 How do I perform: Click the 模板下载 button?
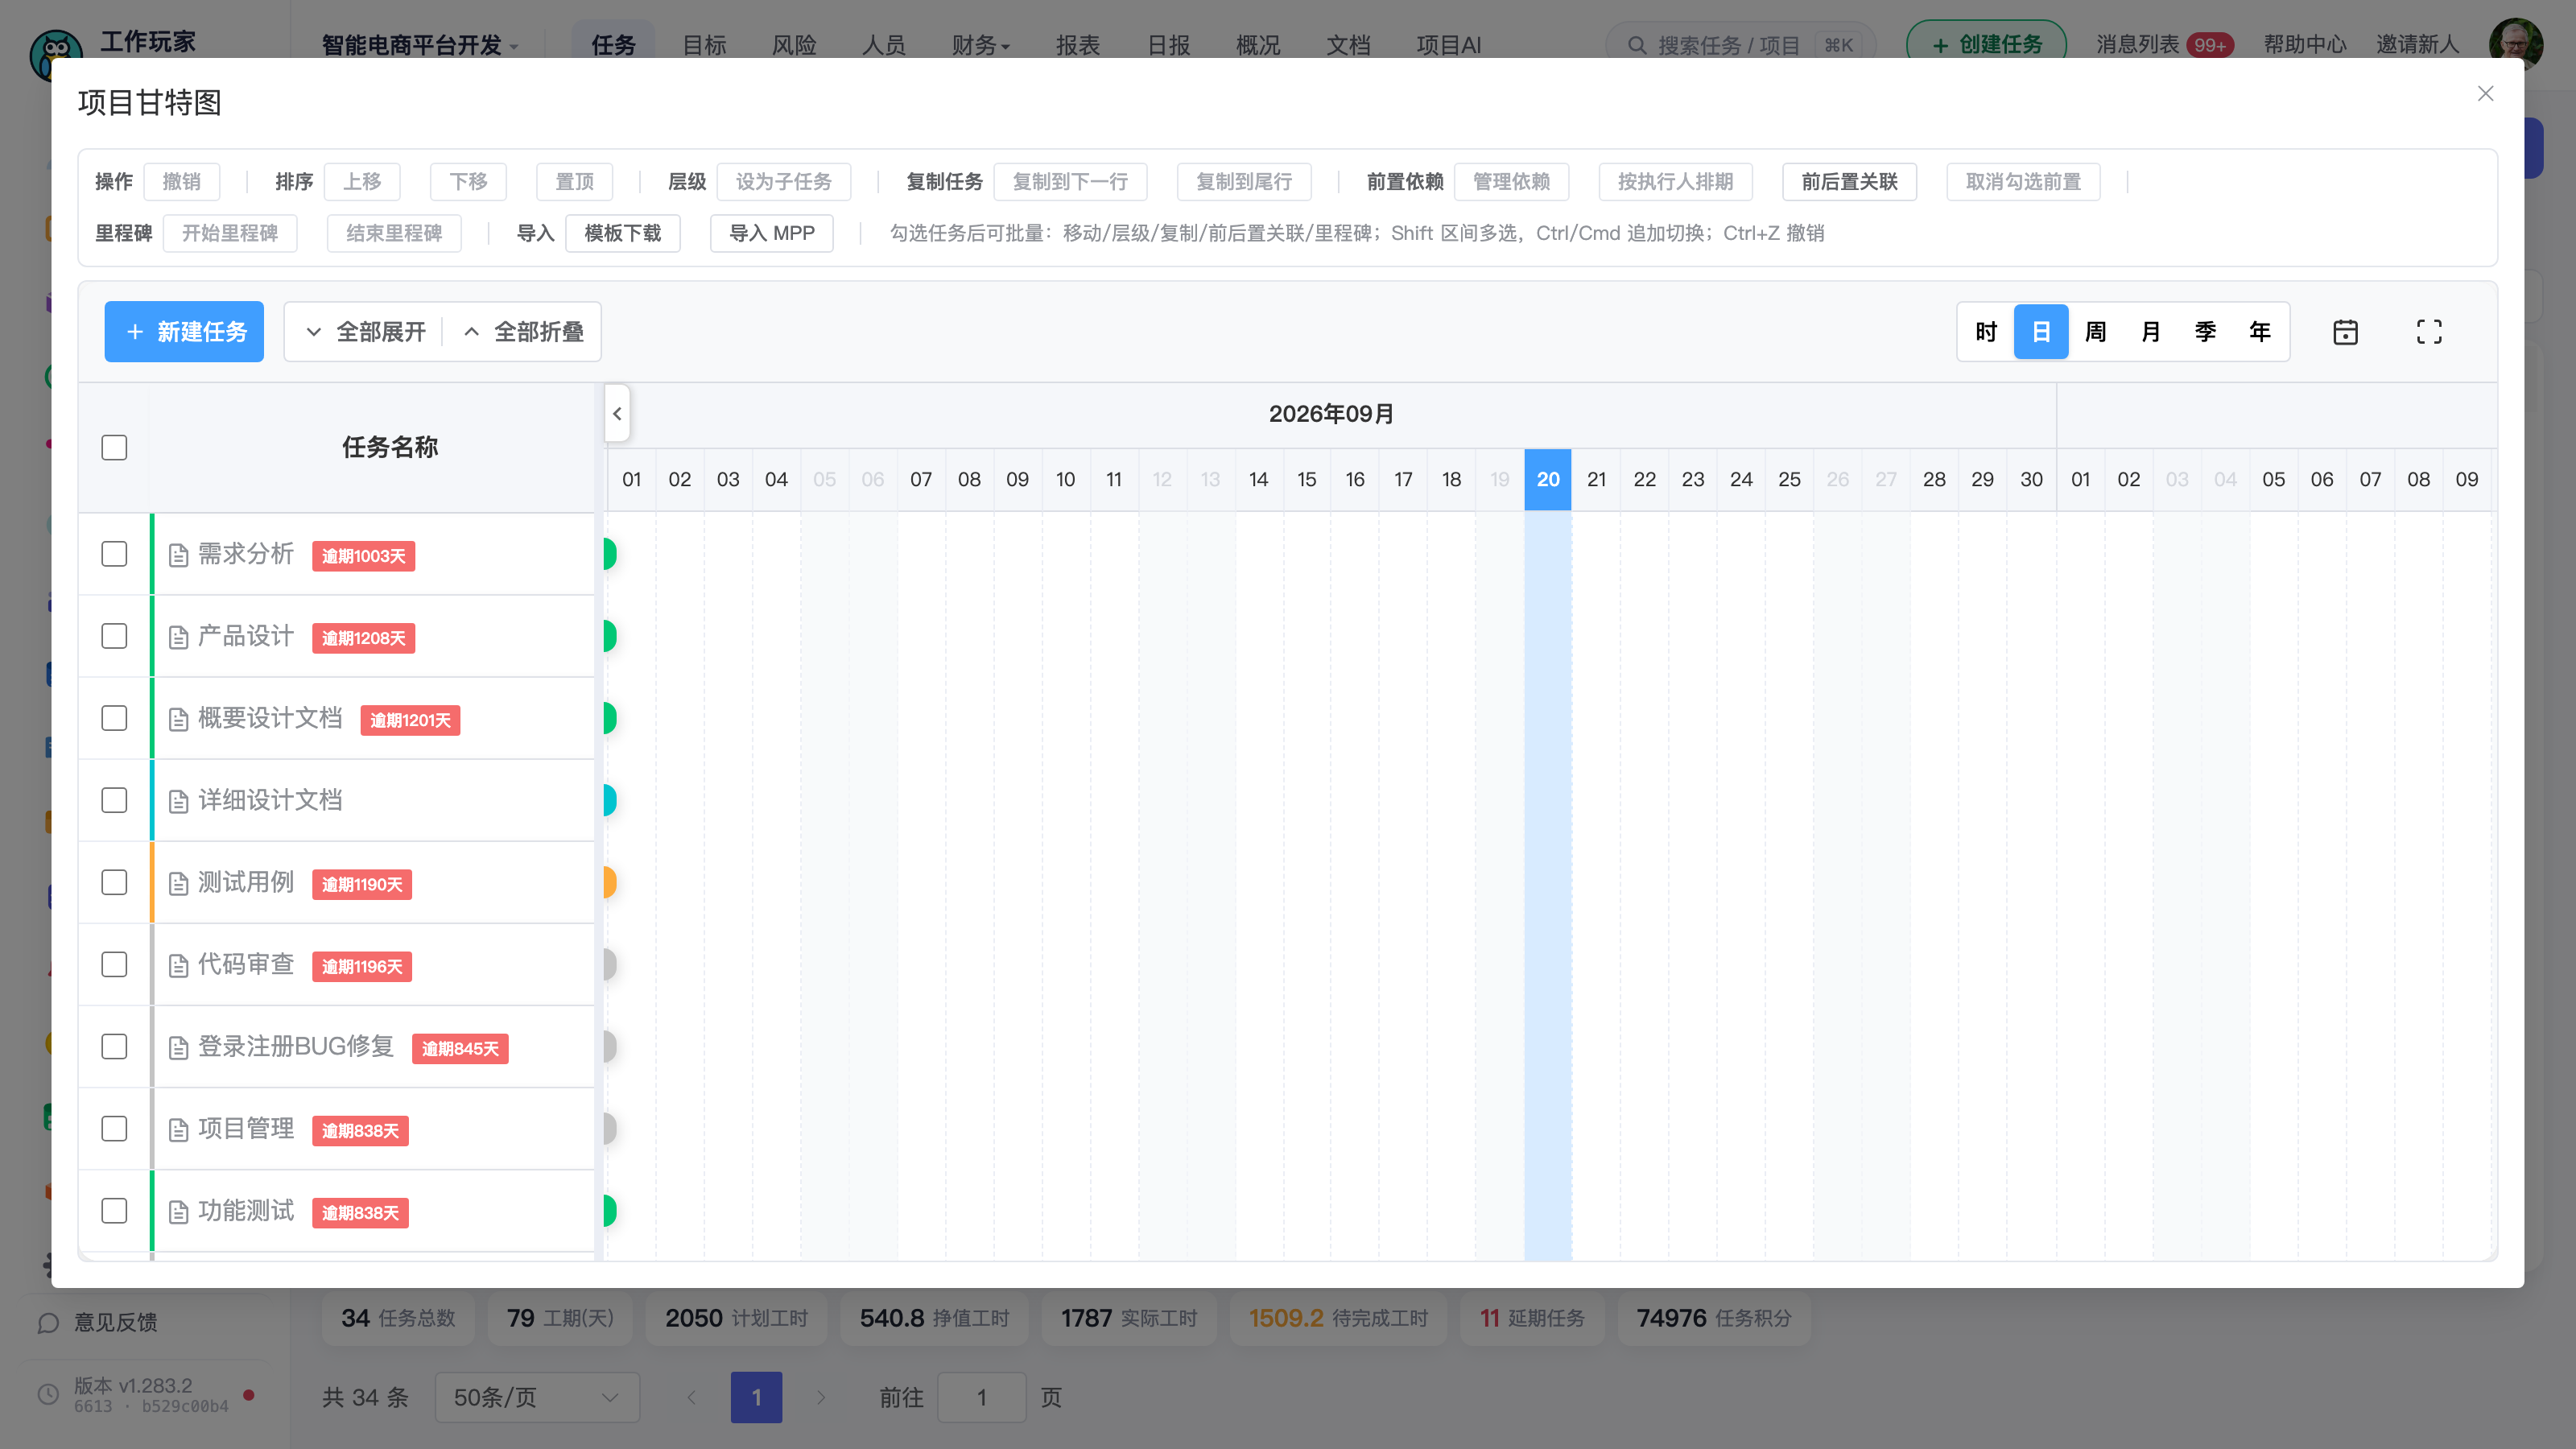click(x=623, y=233)
